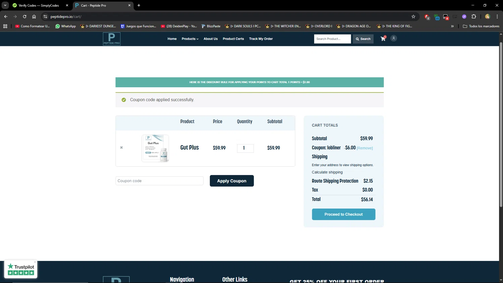The image size is (503, 283).
Task: Reload the page with the refresh icon
Action: (24, 16)
